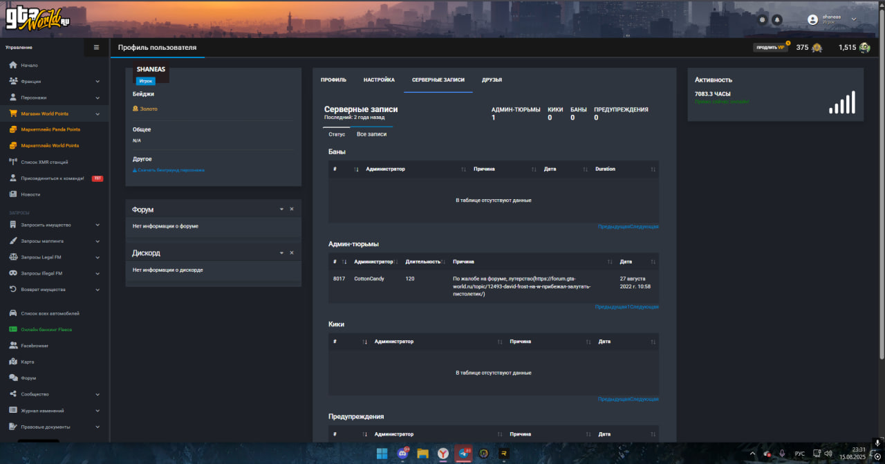Click the Сообщество share icon
The height and width of the screenshot is (464, 885).
click(13, 394)
